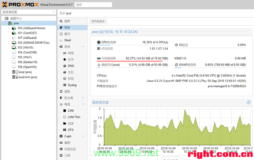Expand the Ceph submenu arrow
Screen dimensions: 254x160
83,136
